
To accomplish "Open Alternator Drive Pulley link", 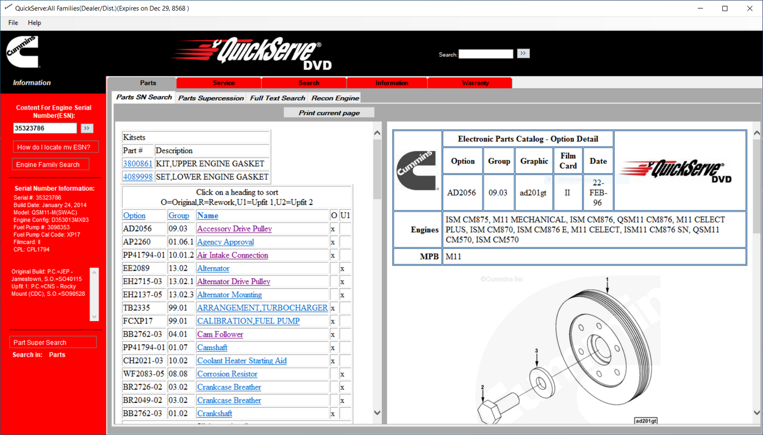I will 233,282.
